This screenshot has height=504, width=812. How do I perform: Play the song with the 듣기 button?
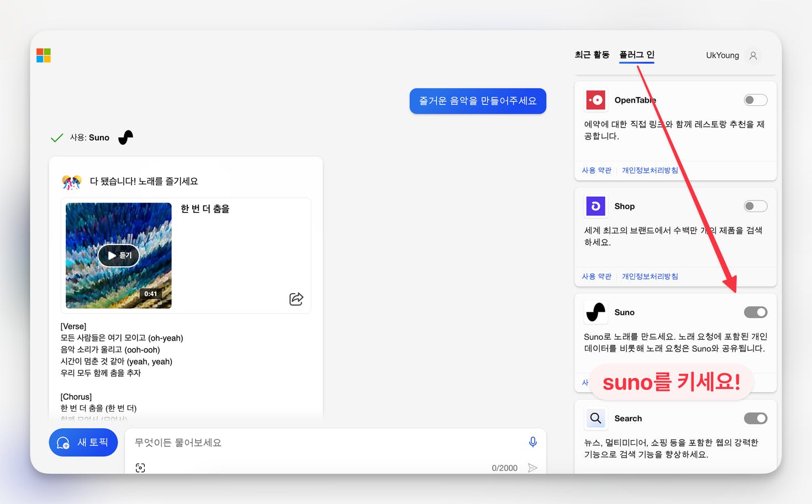click(x=119, y=255)
